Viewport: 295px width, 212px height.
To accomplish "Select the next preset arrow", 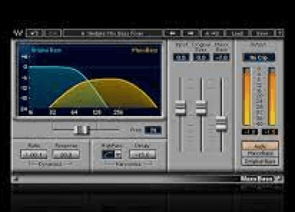I will click(x=191, y=33).
